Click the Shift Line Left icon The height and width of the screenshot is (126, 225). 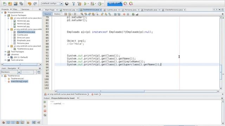115,14
